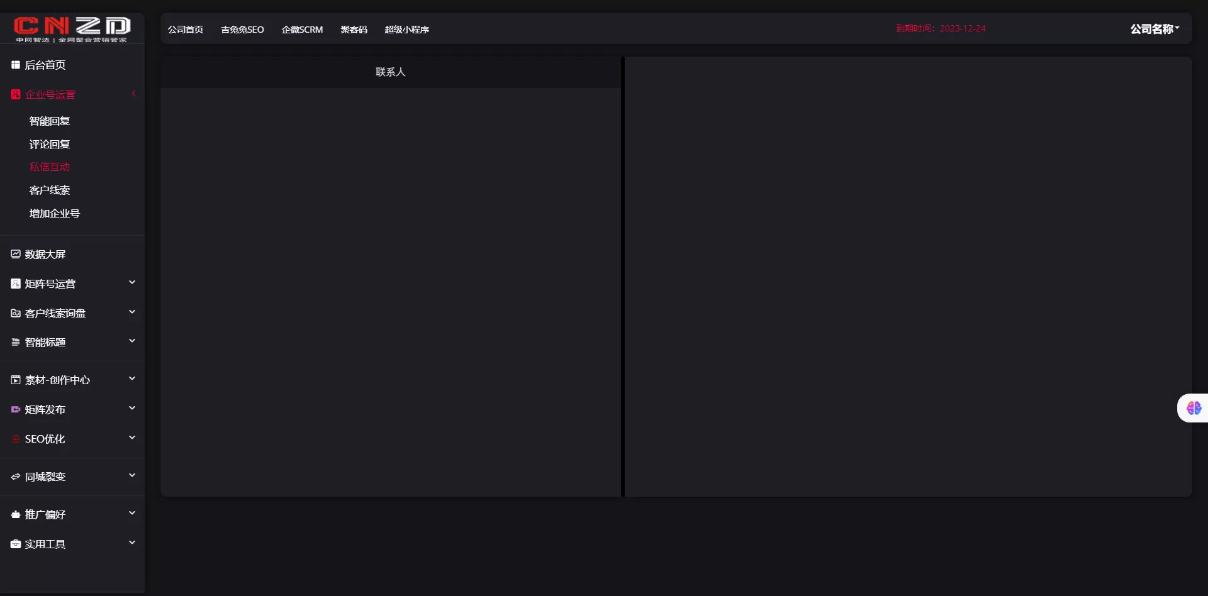
Task: Open the floating brain AI assistant icon
Action: tap(1194, 408)
